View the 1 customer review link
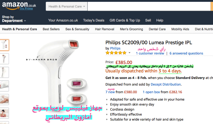The image size is (213, 124). pos(150,53)
